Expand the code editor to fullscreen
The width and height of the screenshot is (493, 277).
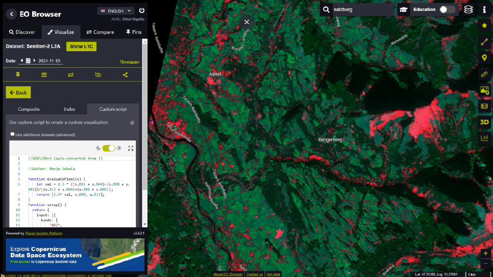click(130, 149)
